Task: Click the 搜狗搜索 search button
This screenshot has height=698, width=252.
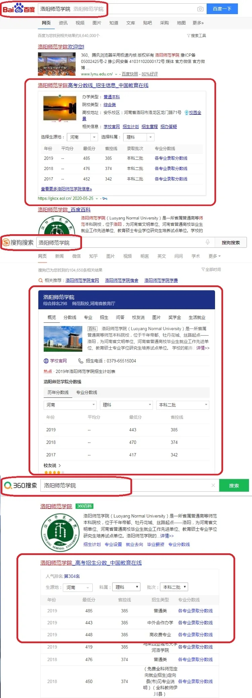Action: (231, 243)
